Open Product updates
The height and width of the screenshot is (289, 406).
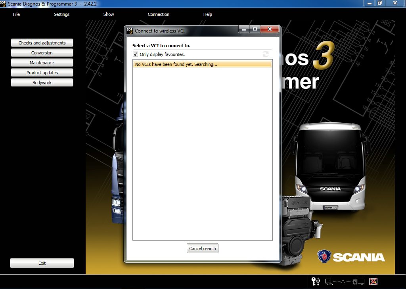point(42,72)
